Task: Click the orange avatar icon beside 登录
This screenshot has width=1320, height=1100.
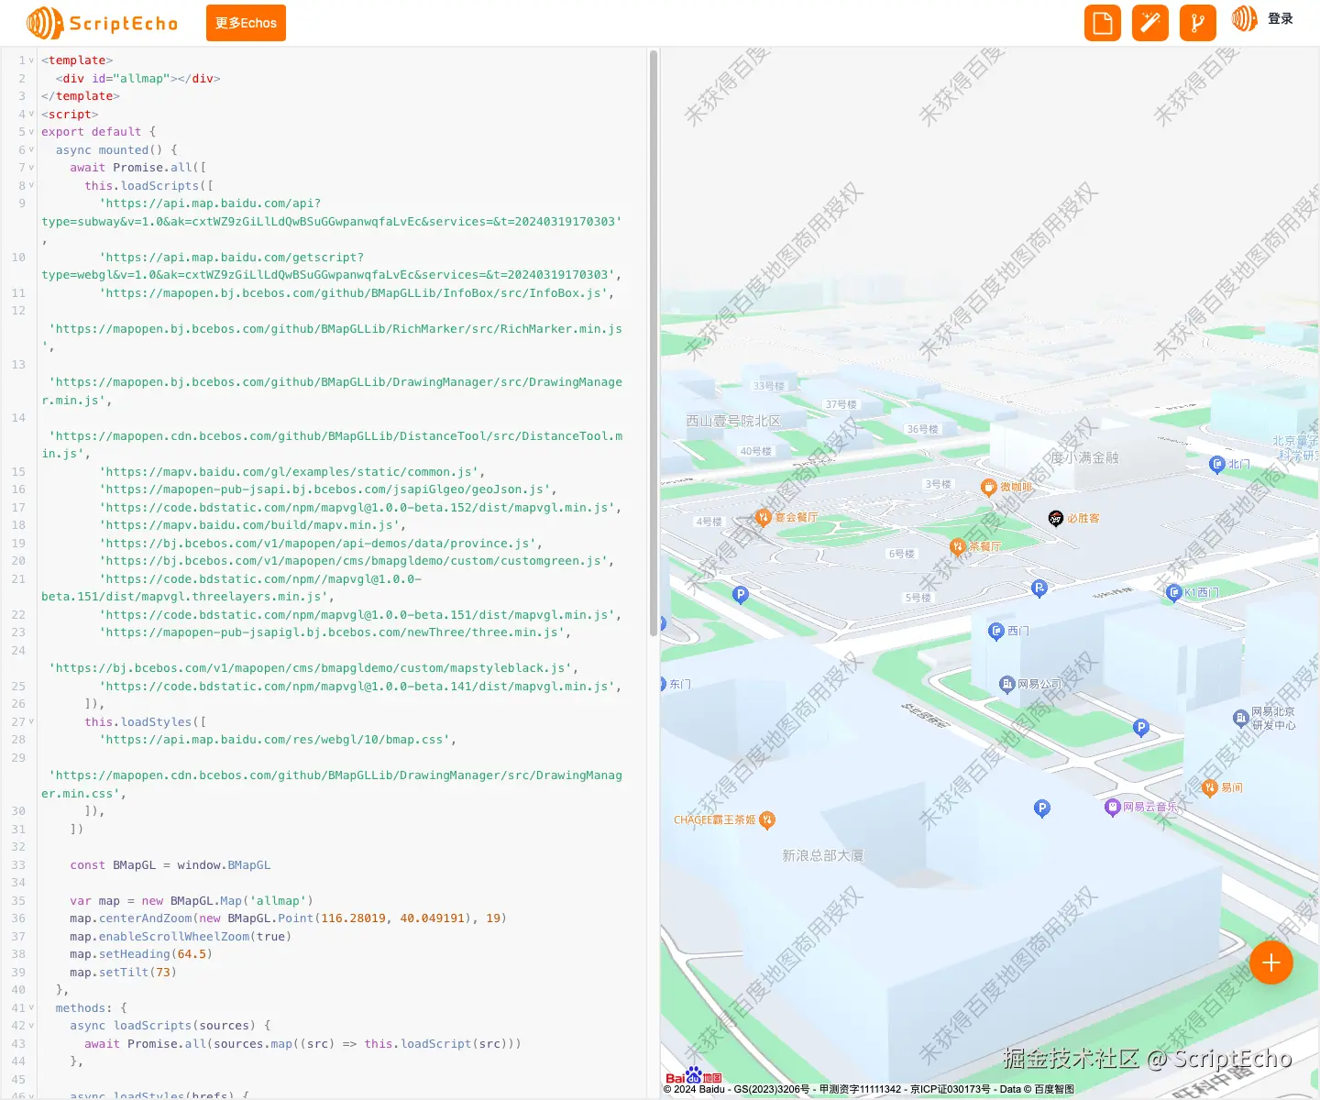Action: click(x=1244, y=18)
